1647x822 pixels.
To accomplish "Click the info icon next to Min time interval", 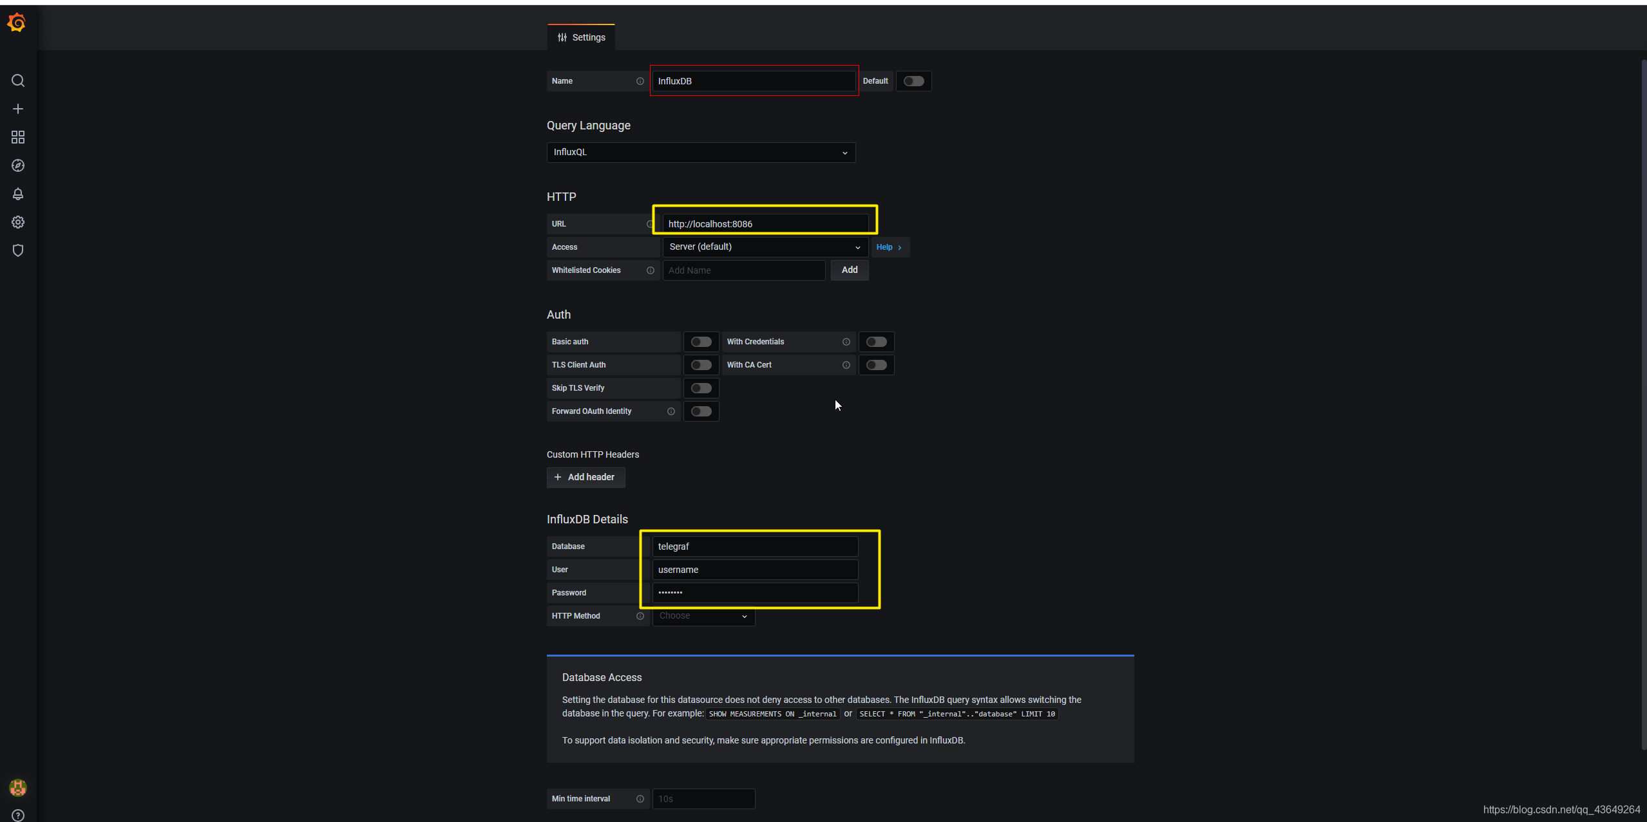I will coord(640,799).
